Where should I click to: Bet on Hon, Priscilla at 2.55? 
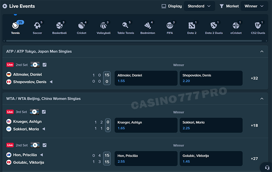coord(146,159)
